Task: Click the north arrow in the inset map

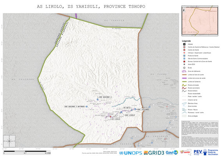Action: [x=184, y=10]
